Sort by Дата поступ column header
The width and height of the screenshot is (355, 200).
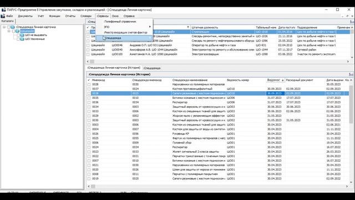click(x=286, y=27)
